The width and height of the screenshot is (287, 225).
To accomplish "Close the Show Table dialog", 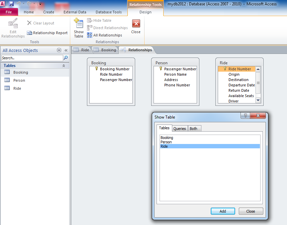I will point(251,211).
